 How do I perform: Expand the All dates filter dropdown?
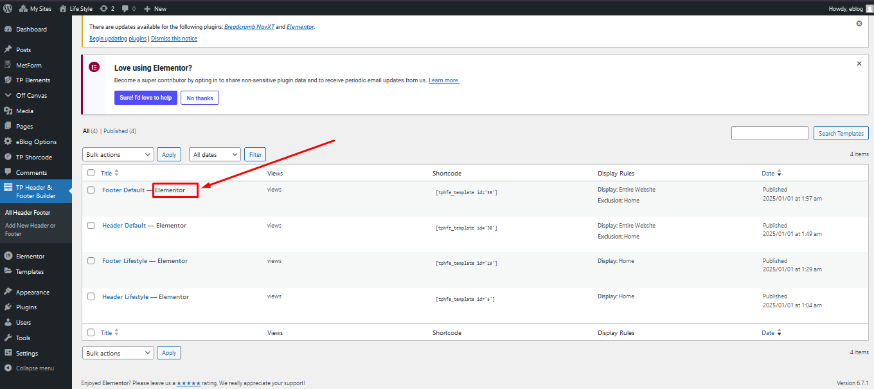(x=215, y=155)
